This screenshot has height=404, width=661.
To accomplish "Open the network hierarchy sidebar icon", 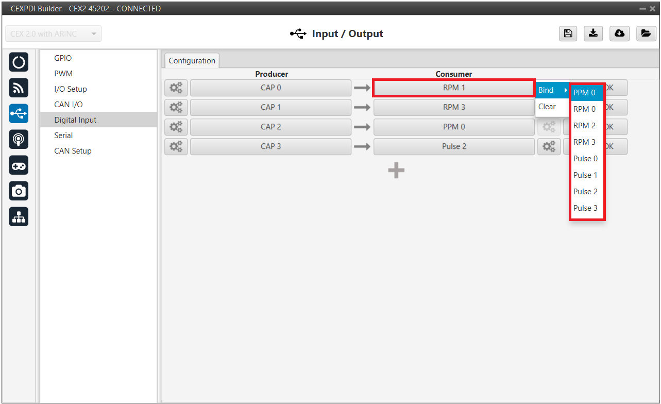I will (x=19, y=217).
